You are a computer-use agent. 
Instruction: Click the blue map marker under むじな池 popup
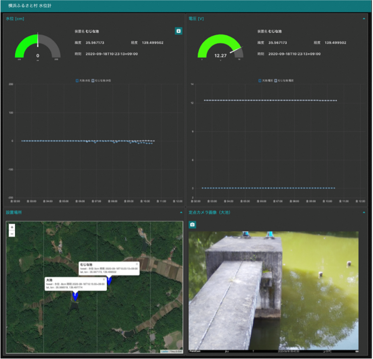tap(109, 281)
